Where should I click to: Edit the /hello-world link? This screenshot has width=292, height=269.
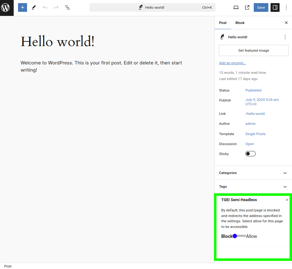click(255, 114)
